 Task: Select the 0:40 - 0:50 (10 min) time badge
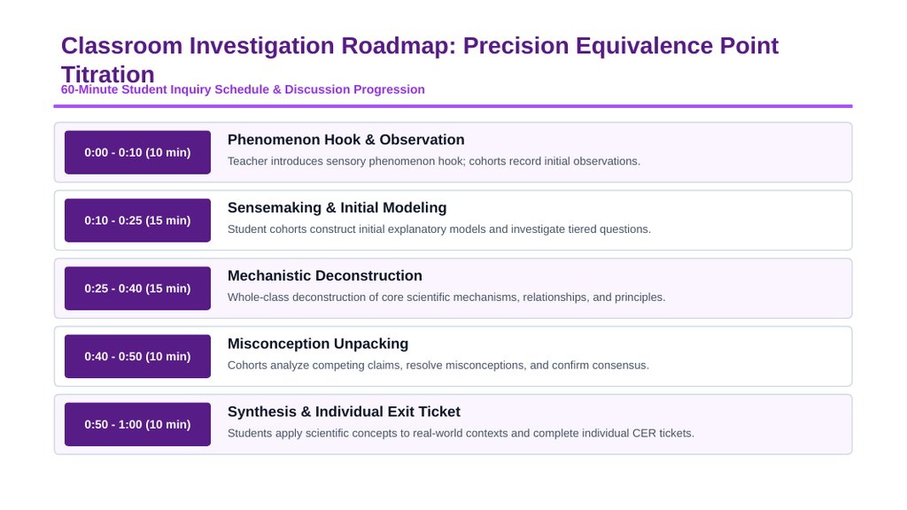coord(137,356)
